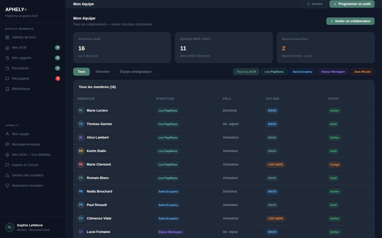Image resolution: width=382 pixels, height=238 pixels.
Task: Toggle the Séjour Montagne filter chip
Action: coord(333,72)
